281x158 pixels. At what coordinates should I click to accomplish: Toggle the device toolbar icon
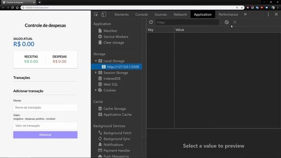click(x=104, y=14)
